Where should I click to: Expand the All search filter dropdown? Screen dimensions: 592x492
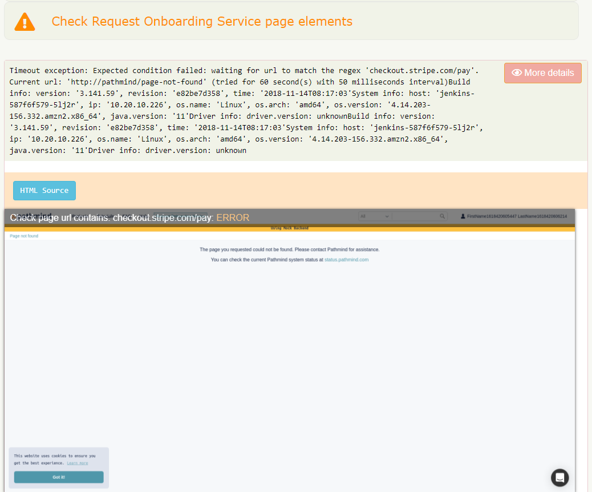pyautogui.click(x=375, y=216)
